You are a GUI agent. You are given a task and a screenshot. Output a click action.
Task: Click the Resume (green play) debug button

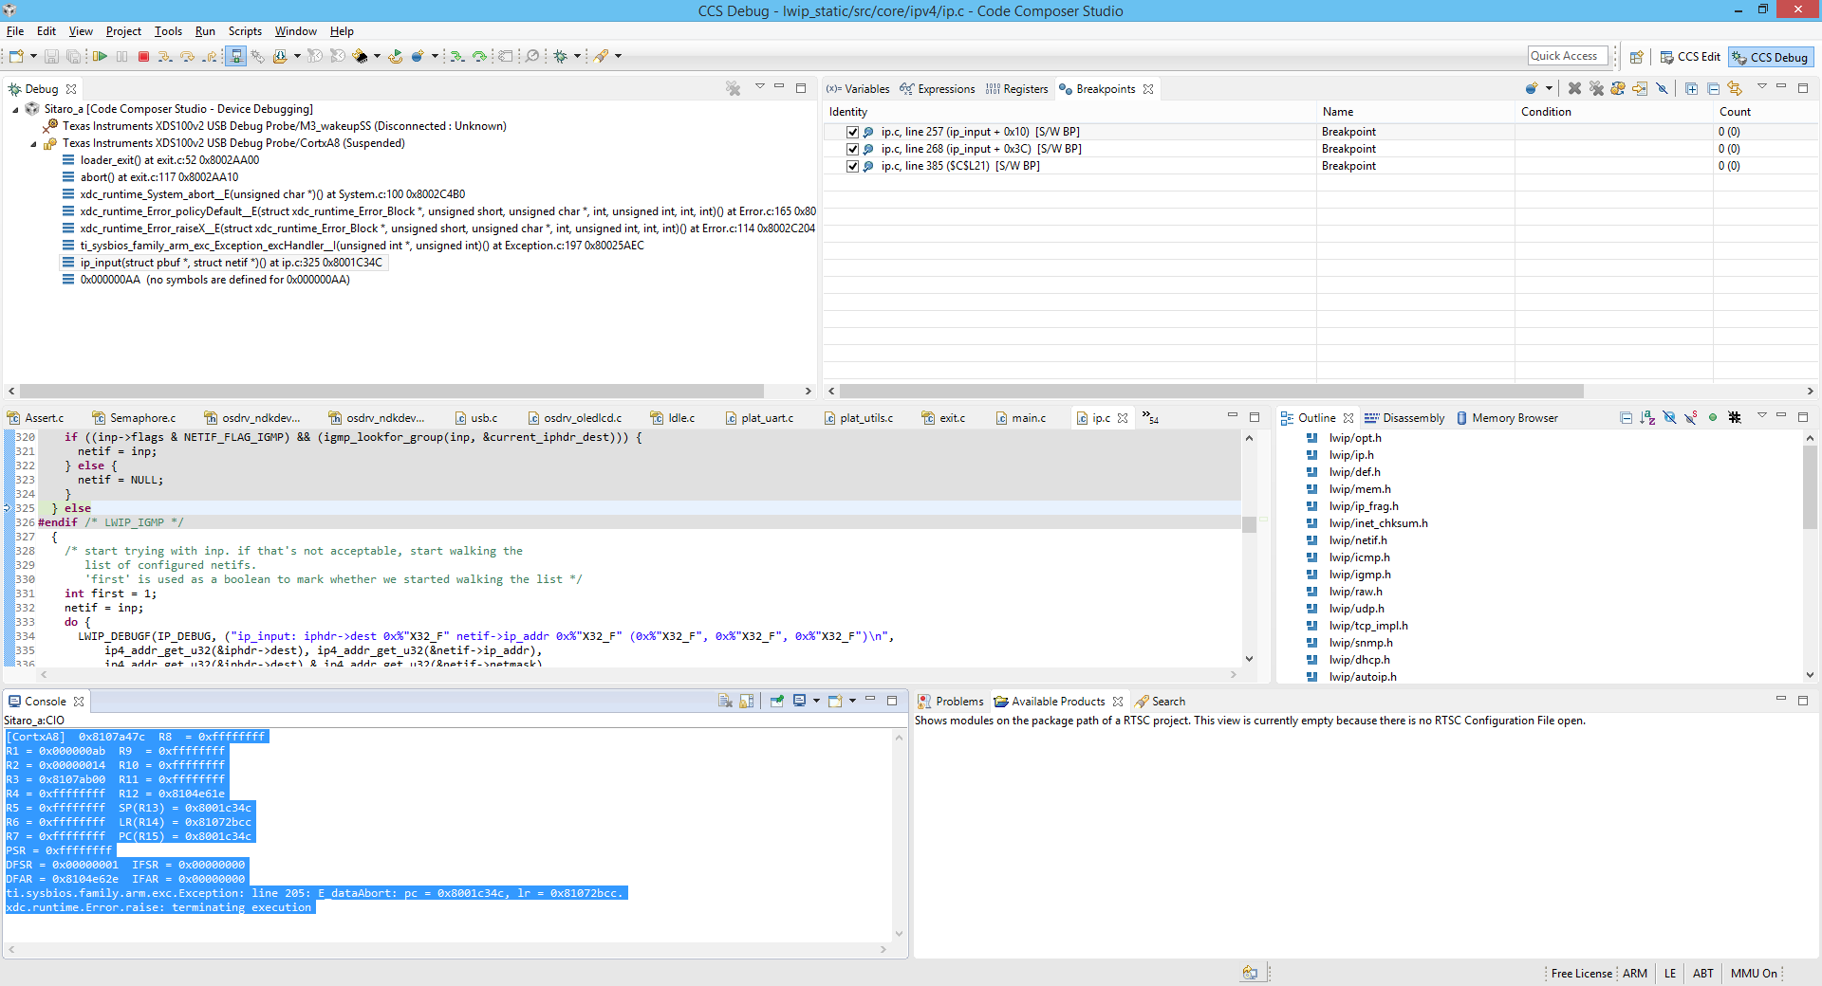coord(100,56)
